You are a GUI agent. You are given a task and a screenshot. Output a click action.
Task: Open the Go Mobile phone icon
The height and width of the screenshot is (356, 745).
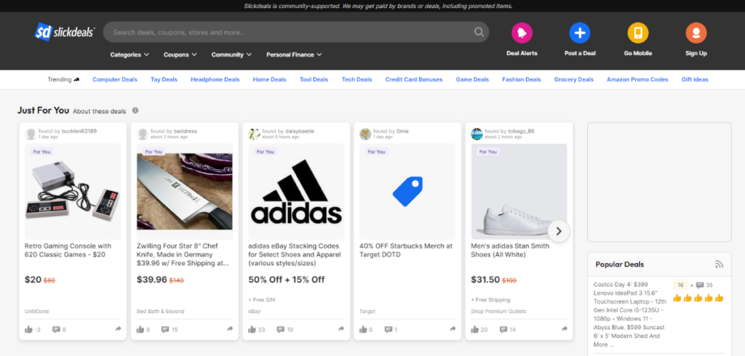point(637,33)
